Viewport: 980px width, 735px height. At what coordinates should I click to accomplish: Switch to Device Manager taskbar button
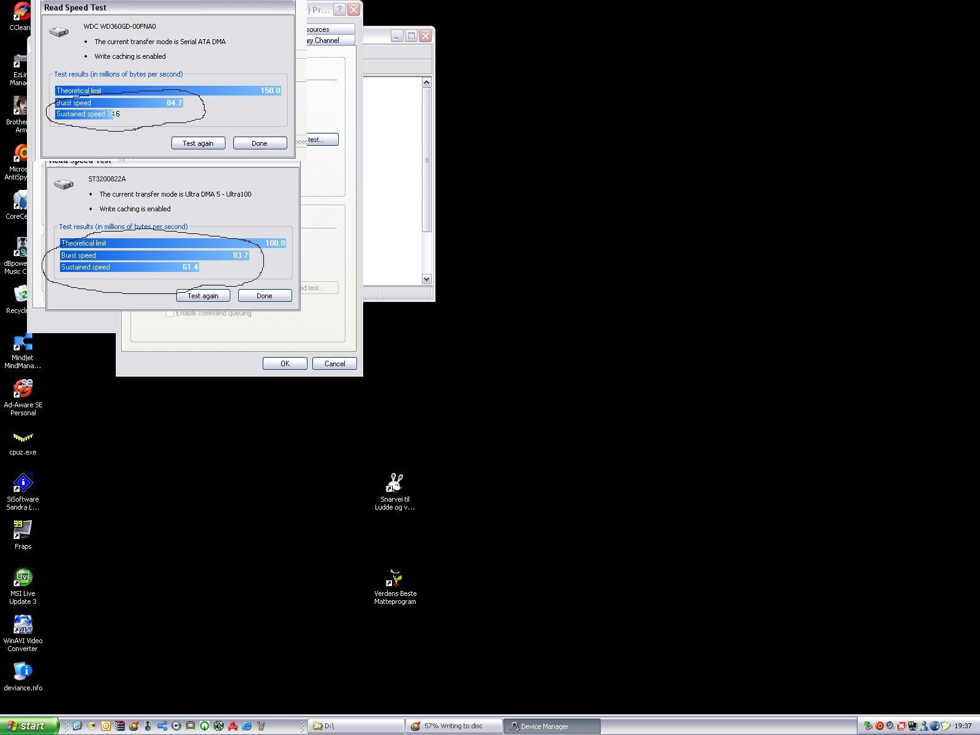(x=553, y=726)
